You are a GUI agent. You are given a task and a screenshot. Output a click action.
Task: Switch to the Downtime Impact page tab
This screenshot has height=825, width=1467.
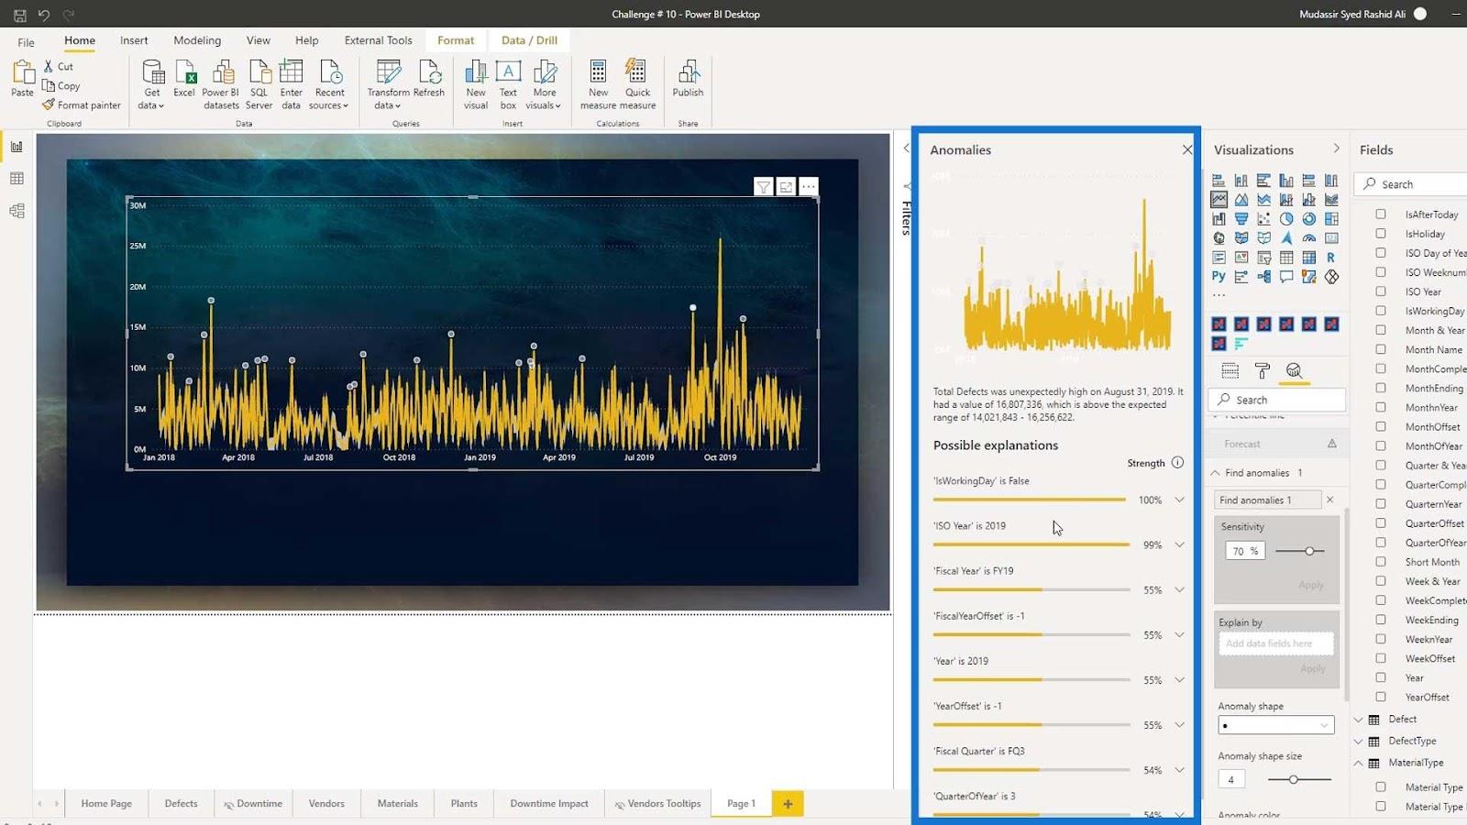point(549,804)
